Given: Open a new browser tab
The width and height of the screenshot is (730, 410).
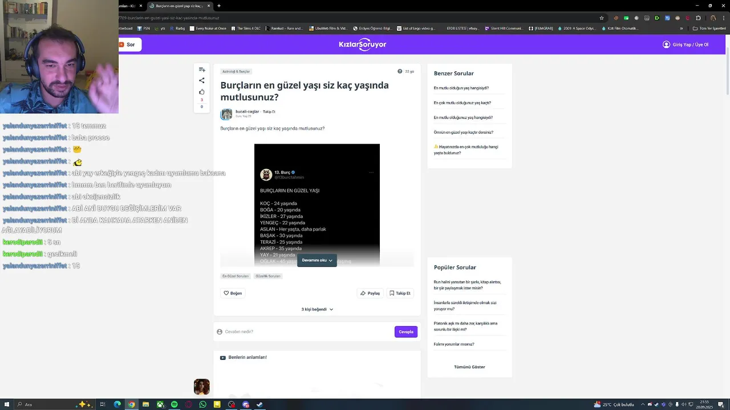Looking at the screenshot, I should tap(219, 6).
